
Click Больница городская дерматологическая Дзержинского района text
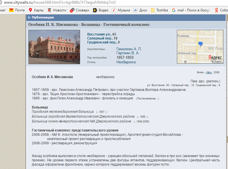click(83, 116)
